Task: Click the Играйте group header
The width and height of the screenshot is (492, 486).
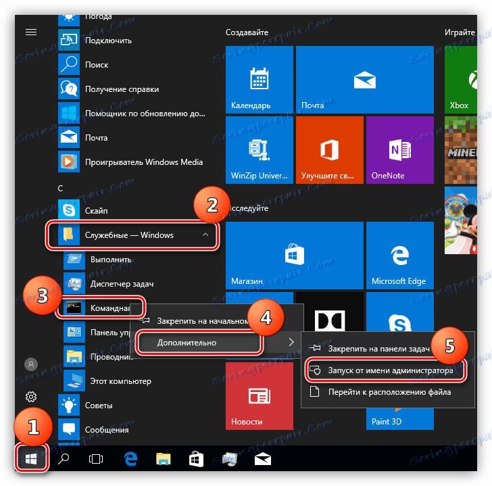Action: [460, 32]
